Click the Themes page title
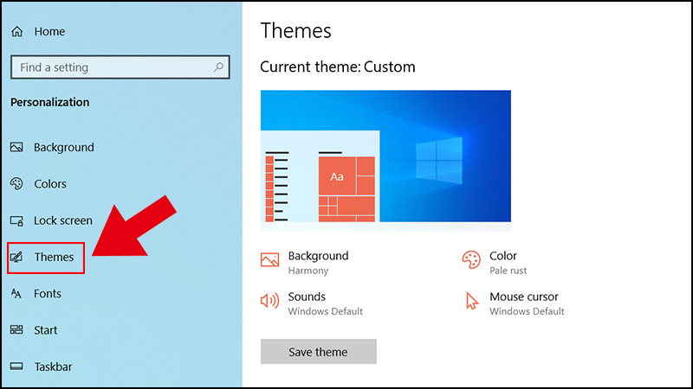The width and height of the screenshot is (693, 389). coord(295,31)
